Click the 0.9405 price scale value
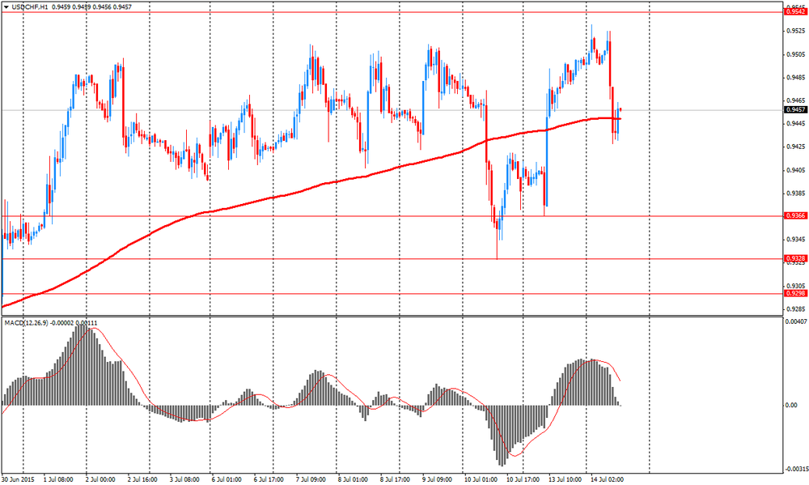The height and width of the screenshot is (485, 809). [794, 170]
